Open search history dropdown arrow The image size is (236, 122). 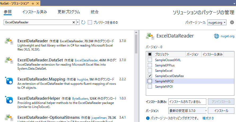pyautogui.click(x=78, y=22)
